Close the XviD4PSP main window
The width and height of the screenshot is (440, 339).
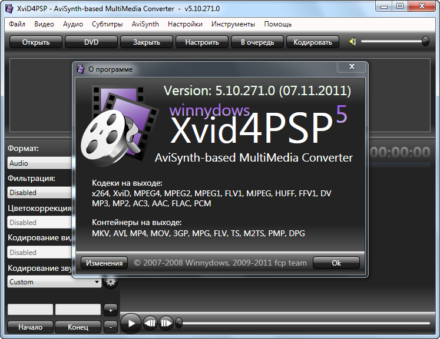[x=422, y=6]
